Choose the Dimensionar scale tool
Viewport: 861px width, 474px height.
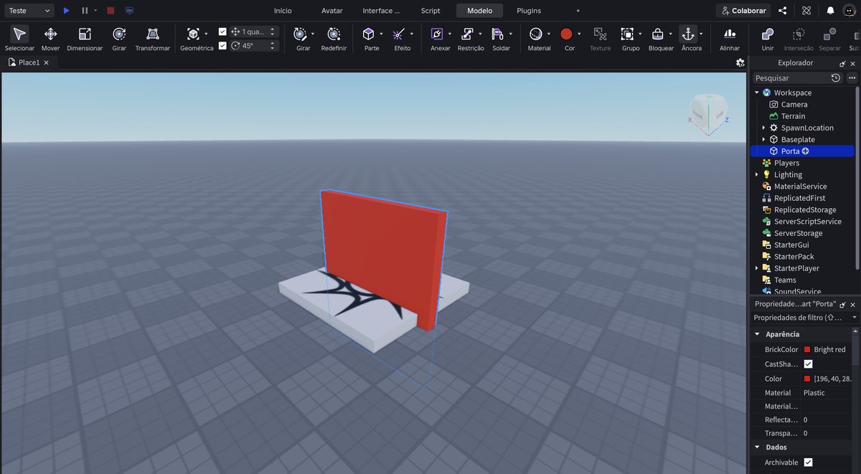[85, 34]
